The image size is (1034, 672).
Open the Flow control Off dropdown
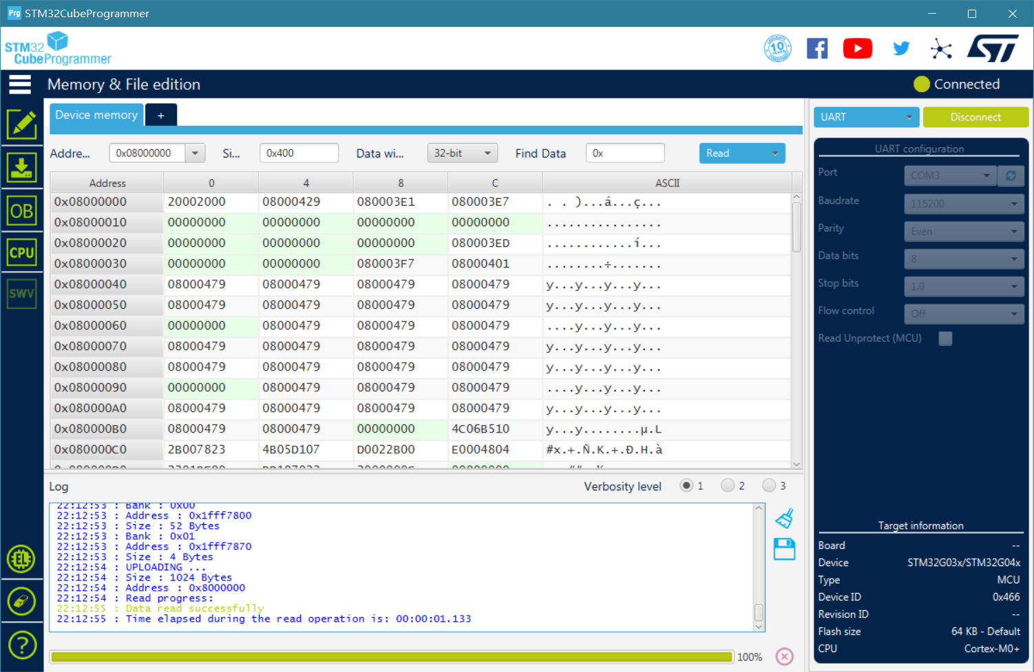[964, 314]
